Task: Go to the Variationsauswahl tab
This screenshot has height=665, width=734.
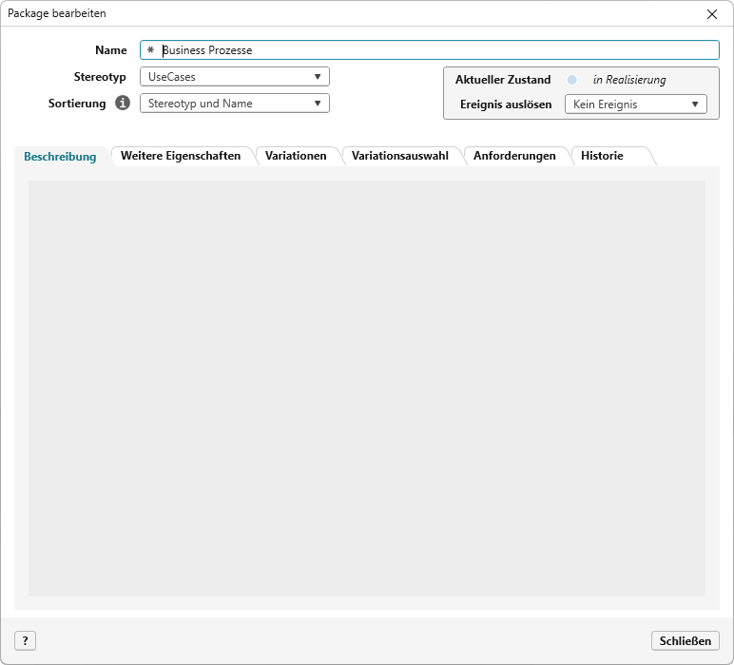Action: [399, 156]
